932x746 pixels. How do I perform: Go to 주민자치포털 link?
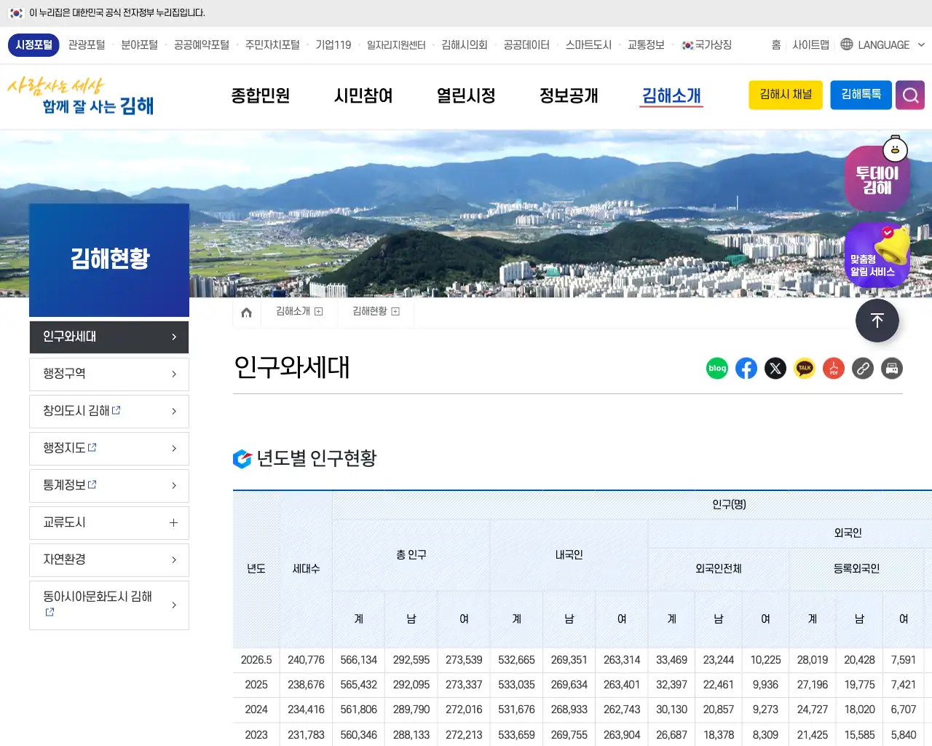tap(272, 45)
